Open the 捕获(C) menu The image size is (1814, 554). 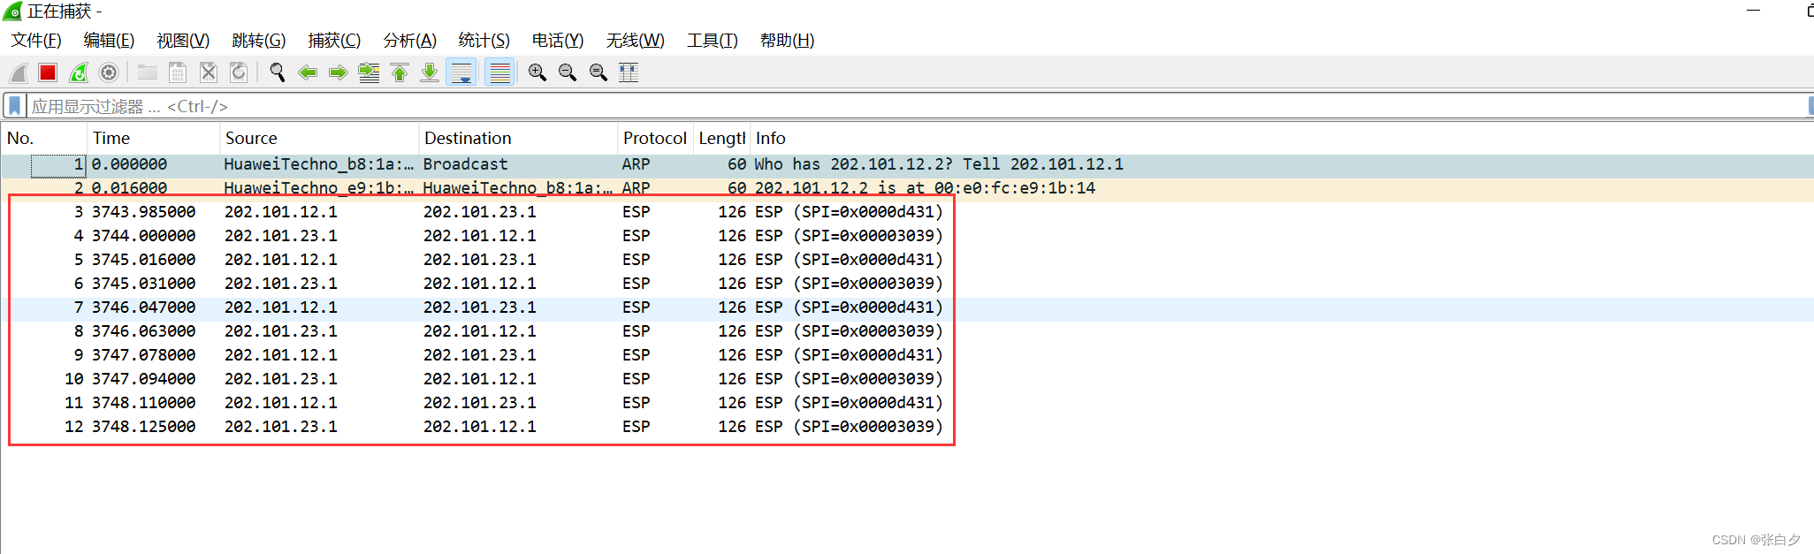point(334,41)
